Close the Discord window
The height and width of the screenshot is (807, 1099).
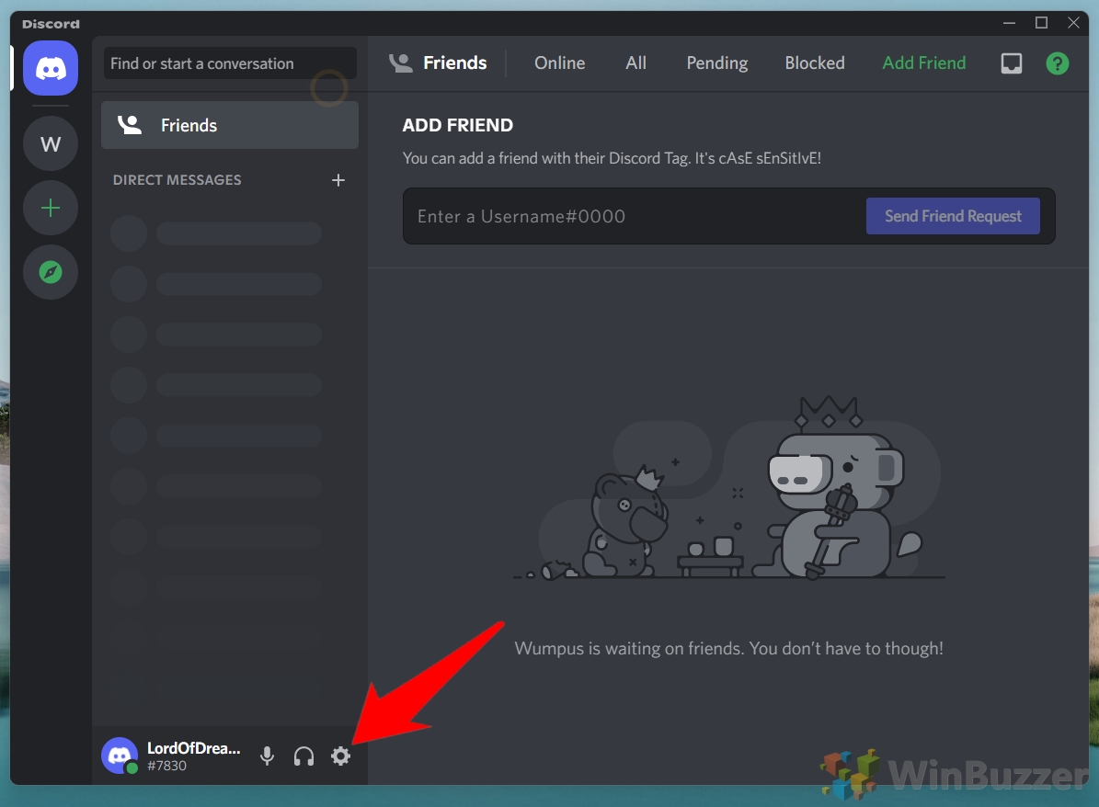pos(1073,23)
